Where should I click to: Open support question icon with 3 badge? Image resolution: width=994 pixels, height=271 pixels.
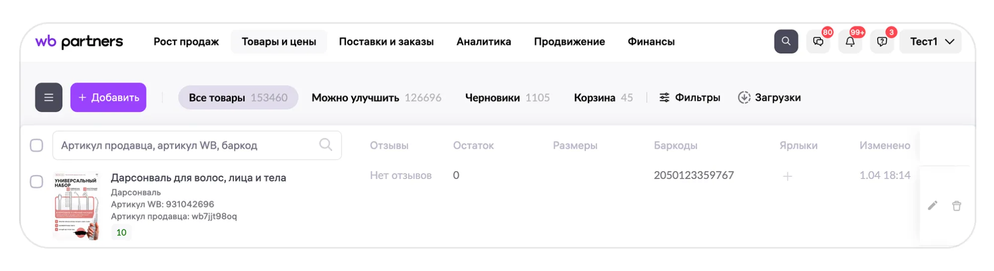[x=882, y=41]
